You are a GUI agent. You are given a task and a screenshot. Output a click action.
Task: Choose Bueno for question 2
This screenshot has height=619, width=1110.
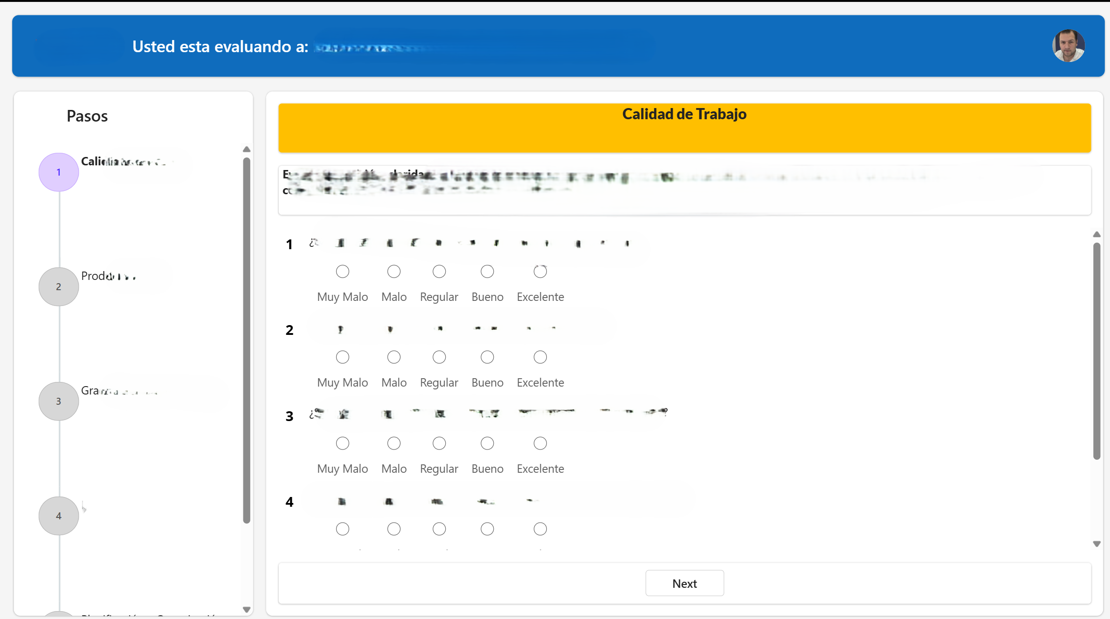pos(487,357)
